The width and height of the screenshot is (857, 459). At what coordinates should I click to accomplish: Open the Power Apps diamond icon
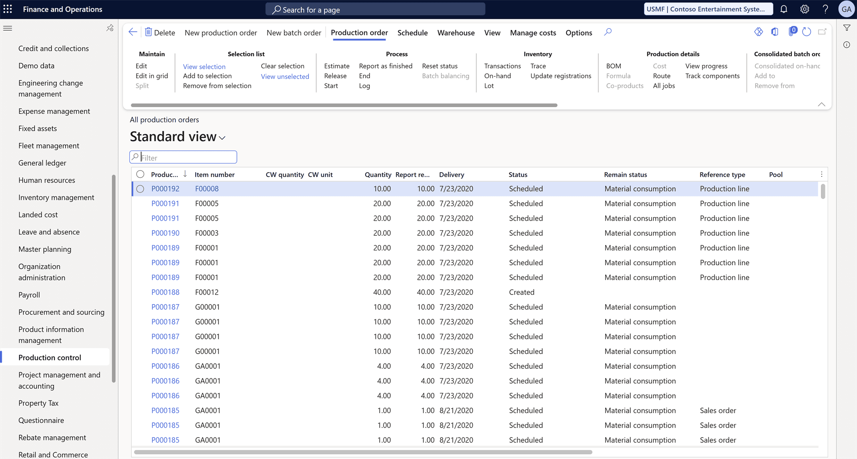coord(758,32)
